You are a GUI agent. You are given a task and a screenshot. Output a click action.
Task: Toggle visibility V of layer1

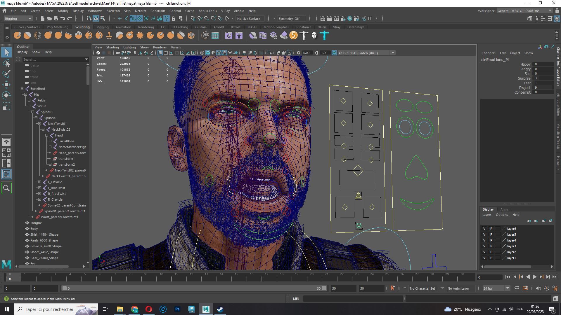pyautogui.click(x=484, y=258)
